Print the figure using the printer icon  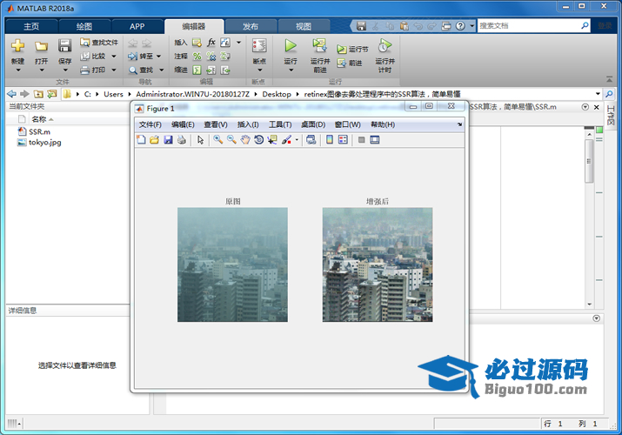coord(181,140)
